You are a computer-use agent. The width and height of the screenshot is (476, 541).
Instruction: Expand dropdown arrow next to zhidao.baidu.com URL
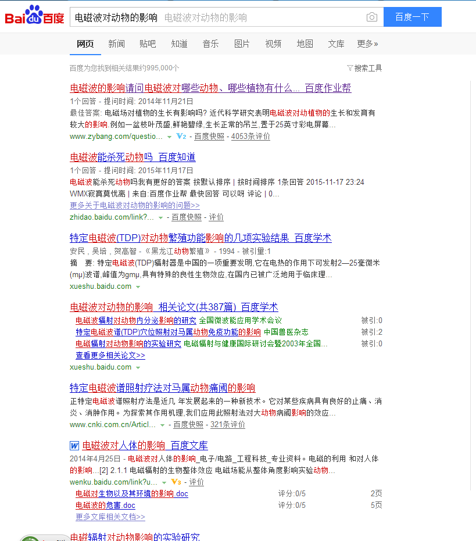[160, 218]
